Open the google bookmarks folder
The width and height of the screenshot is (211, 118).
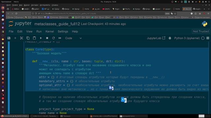pos(19,17)
